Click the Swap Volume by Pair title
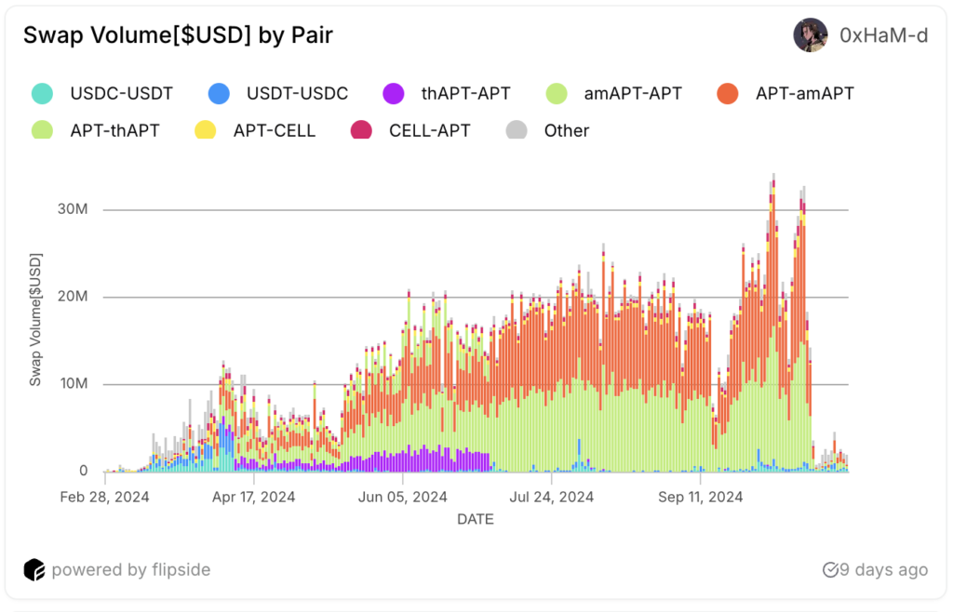953x612 pixels. pos(178,35)
